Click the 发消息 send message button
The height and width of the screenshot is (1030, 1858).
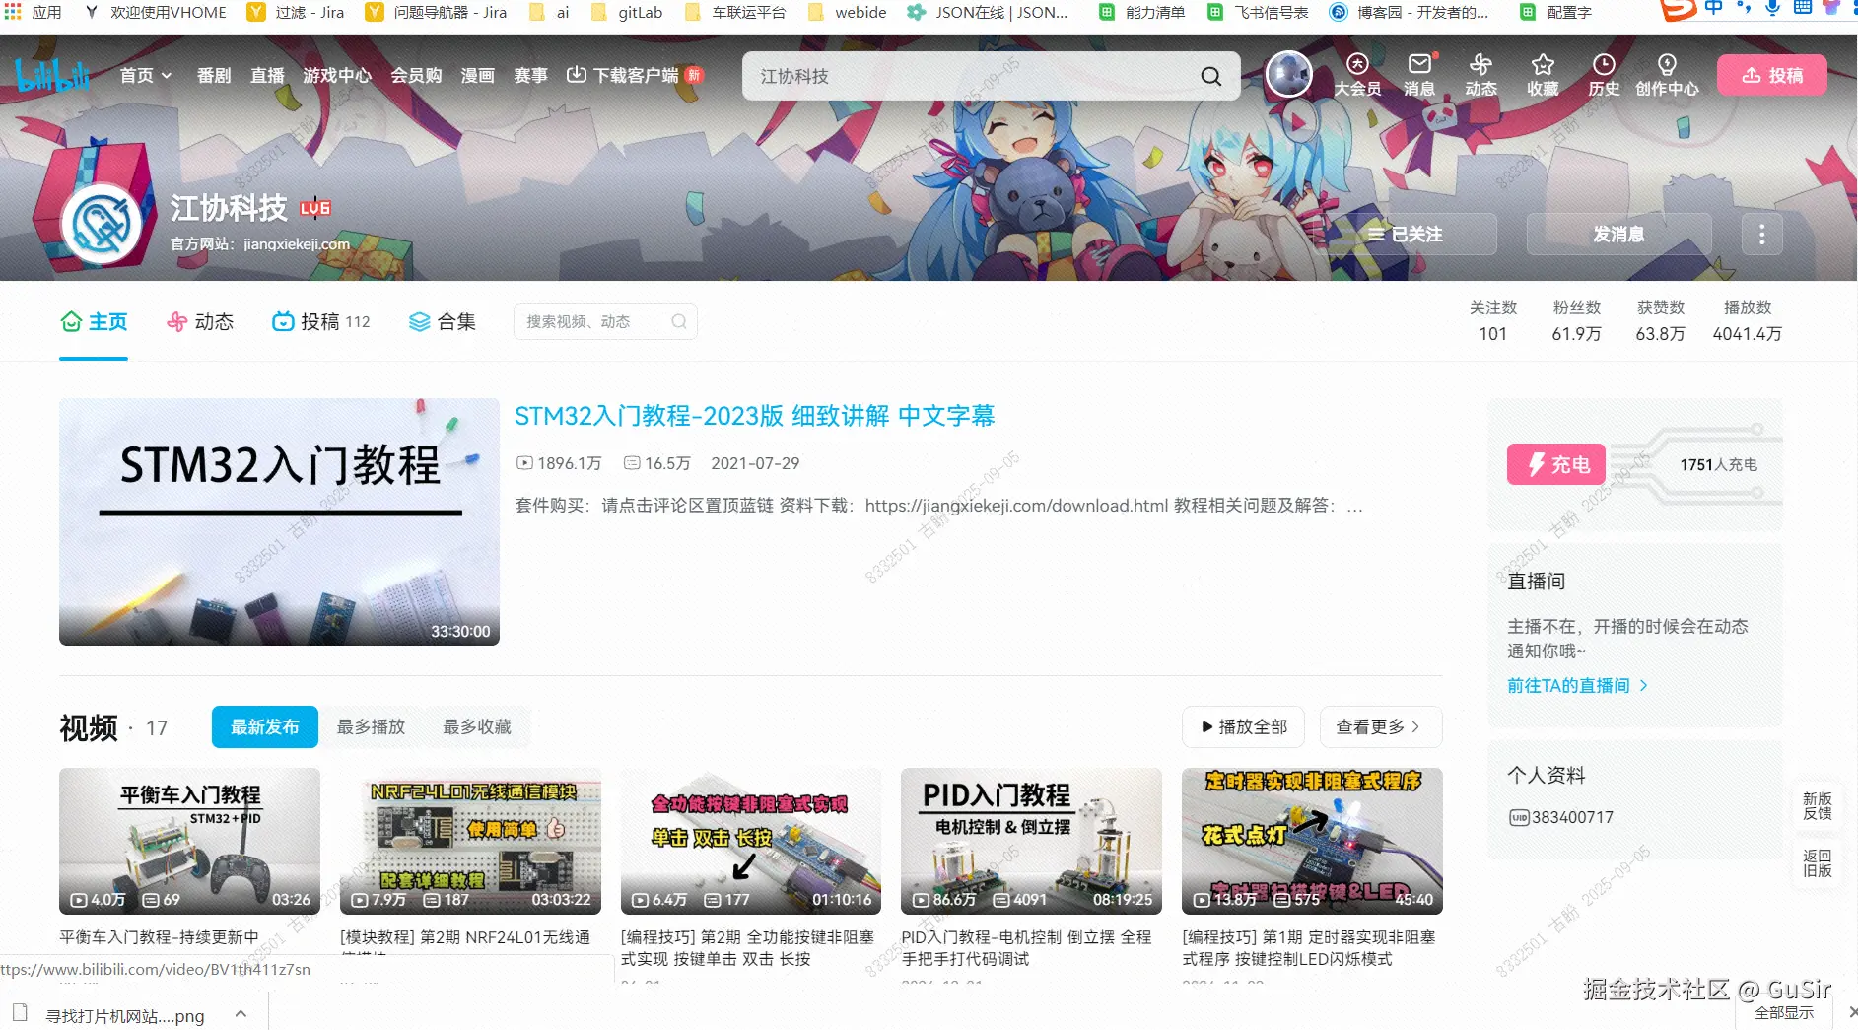coord(1618,235)
